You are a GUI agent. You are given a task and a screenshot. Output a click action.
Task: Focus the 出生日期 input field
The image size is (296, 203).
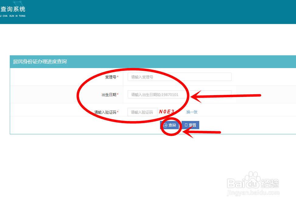(179, 94)
